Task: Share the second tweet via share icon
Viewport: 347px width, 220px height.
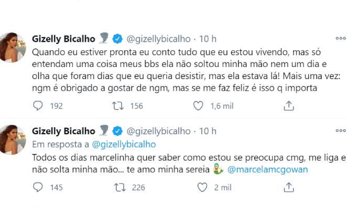Action: tap(288, 187)
